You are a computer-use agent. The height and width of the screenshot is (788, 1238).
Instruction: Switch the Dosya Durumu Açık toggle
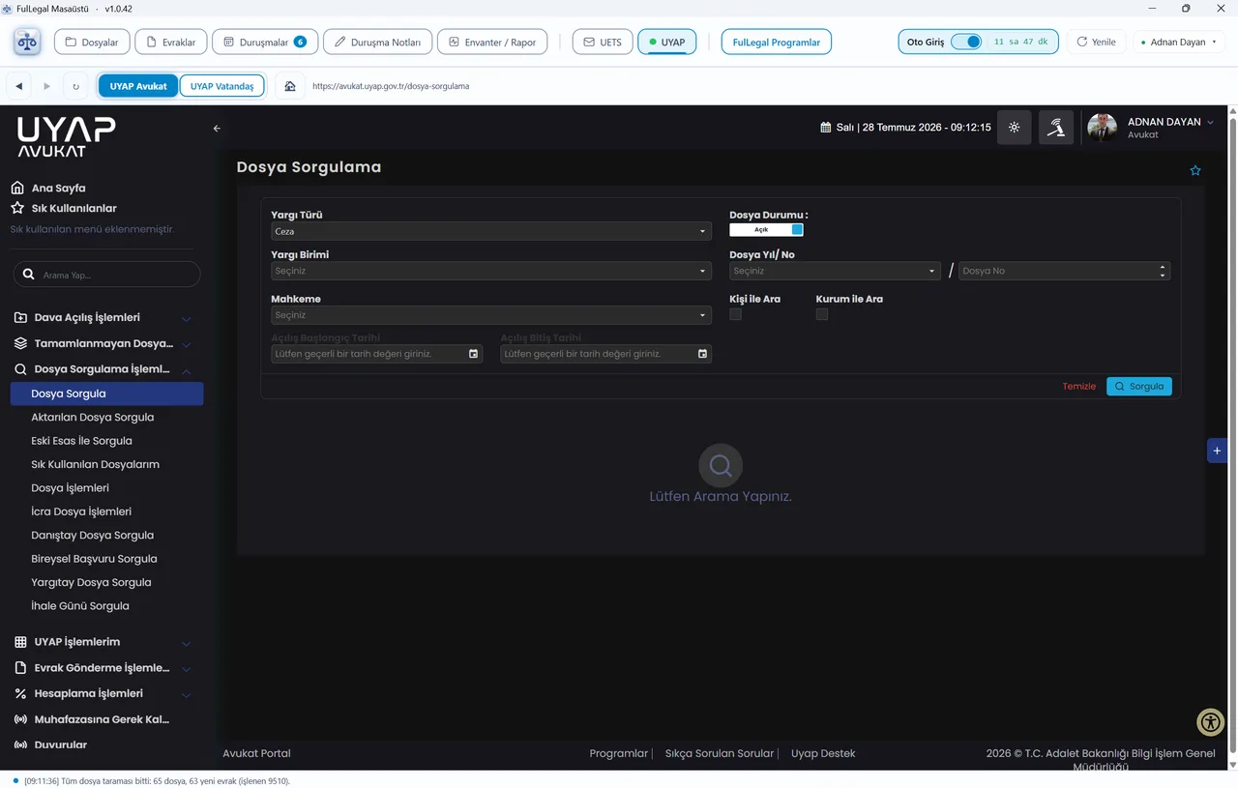pos(766,230)
